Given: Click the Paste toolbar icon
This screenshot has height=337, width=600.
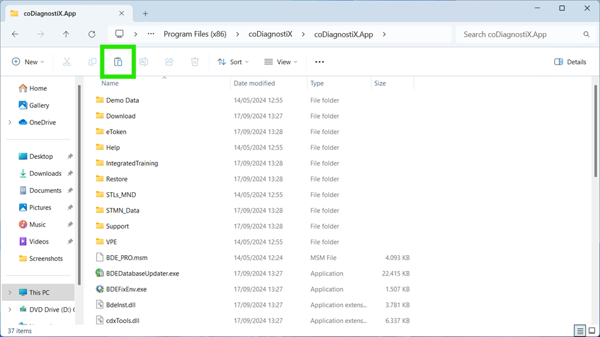Looking at the screenshot, I should pos(118,62).
